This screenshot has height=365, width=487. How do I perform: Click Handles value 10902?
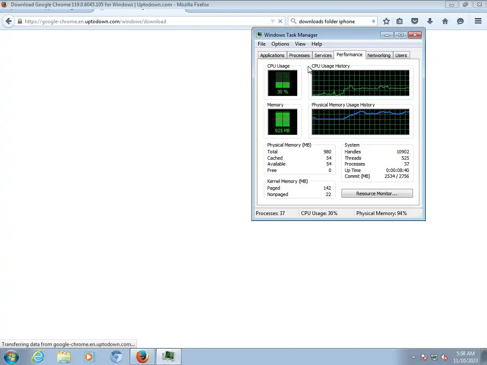pos(403,152)
